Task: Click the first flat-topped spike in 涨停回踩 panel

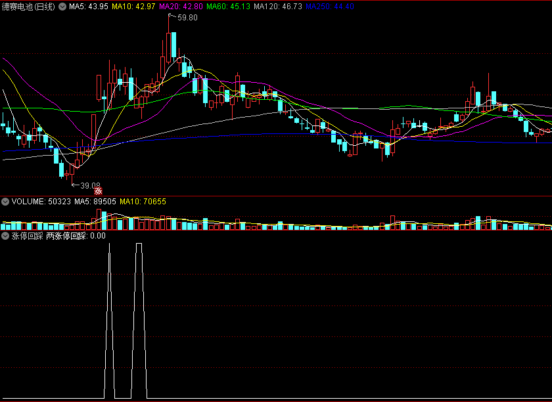Action: tap(139, 321)
